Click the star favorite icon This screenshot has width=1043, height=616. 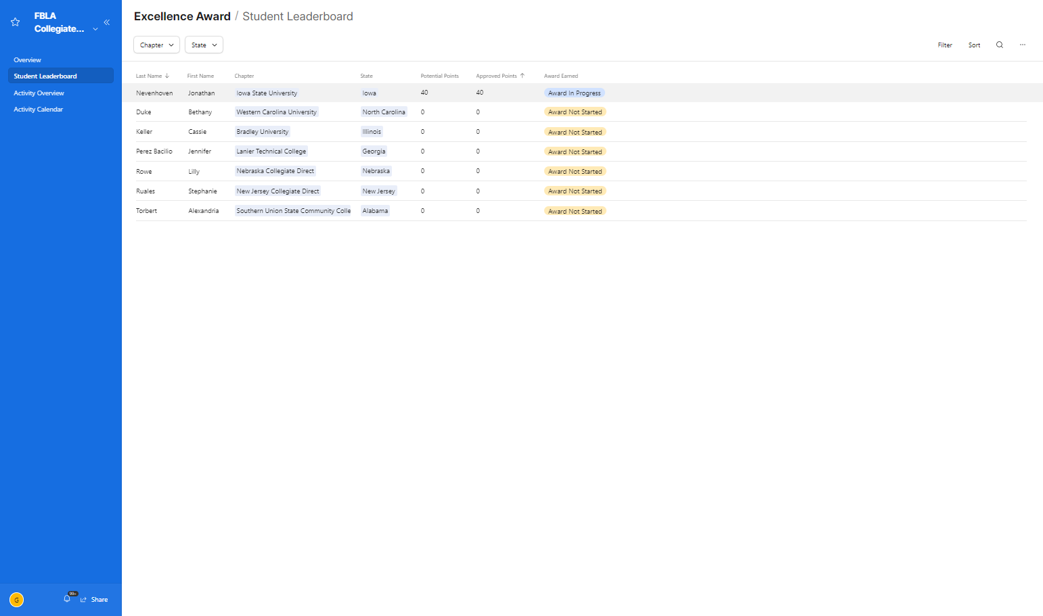coord(16,22)
